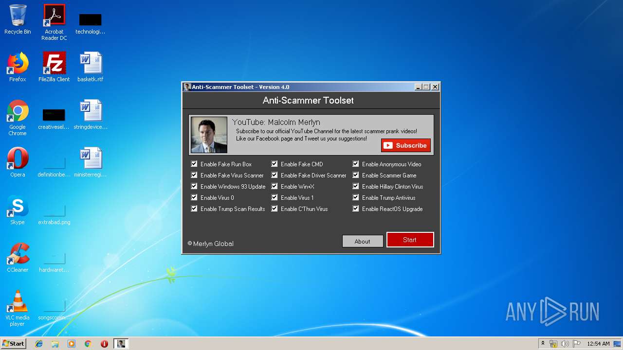Select ministerregi document icon
The width and height of the screenshot is (623, 350).
[91, 162]
